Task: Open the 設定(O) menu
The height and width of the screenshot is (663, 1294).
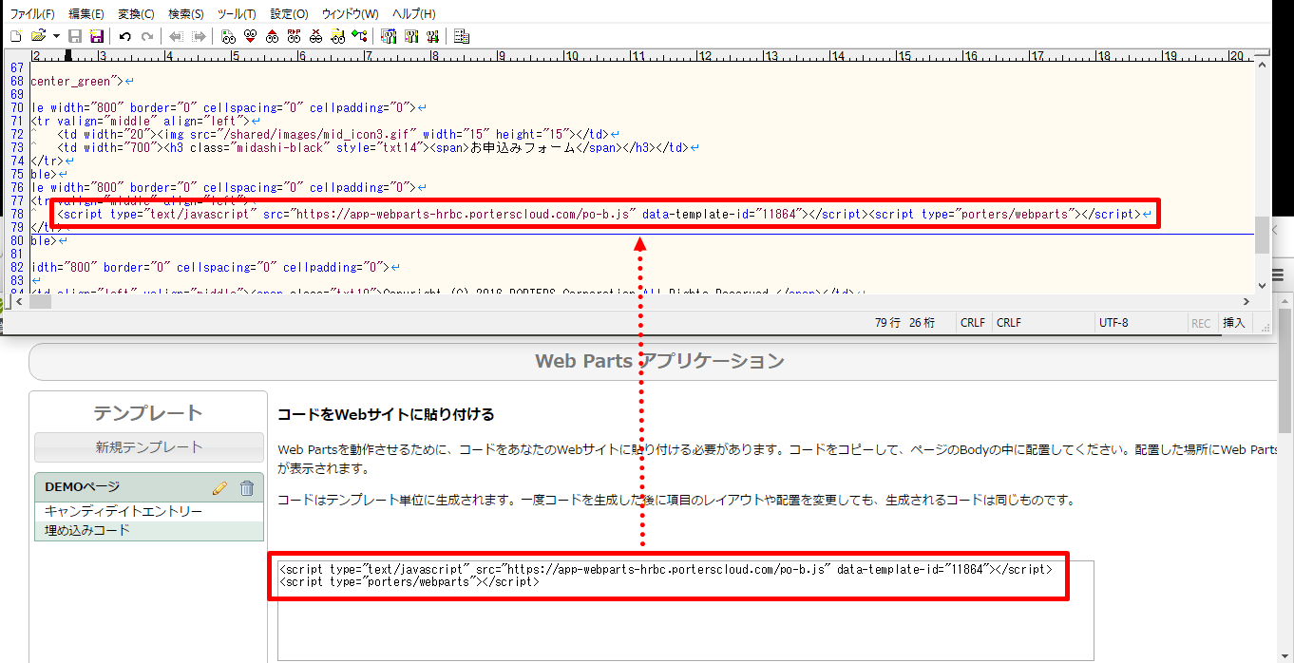Action: tap(289, 14)
